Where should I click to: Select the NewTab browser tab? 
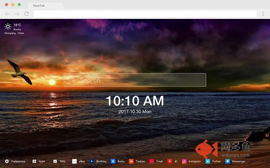tap(46, 6)
